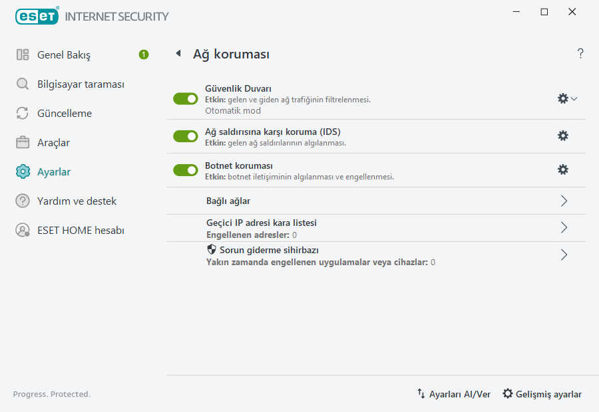599x412 pixels.
Task: Disable the Güvenlik Duvarı toggle
Action: coord(185,98)
